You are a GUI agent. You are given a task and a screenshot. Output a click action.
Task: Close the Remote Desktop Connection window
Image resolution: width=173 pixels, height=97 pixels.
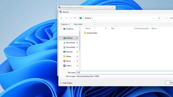pos(112,8)
